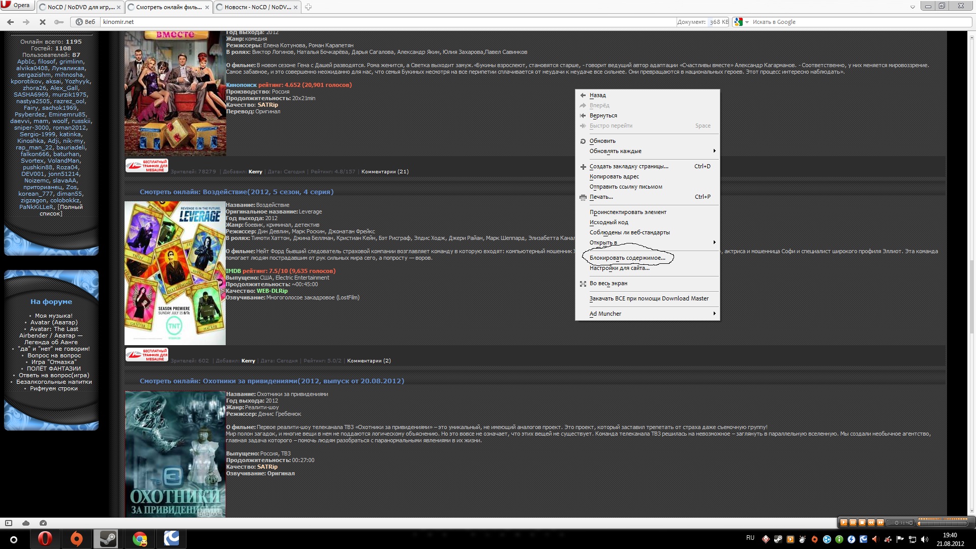
Task: Skip to next track in mini player
Action: [880, 523]
